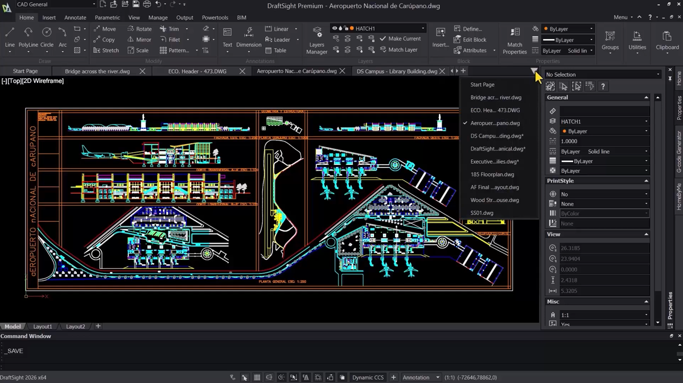683x383 pixels.
Task: Click the Make Current button
Action: click(x=400, y=39)
